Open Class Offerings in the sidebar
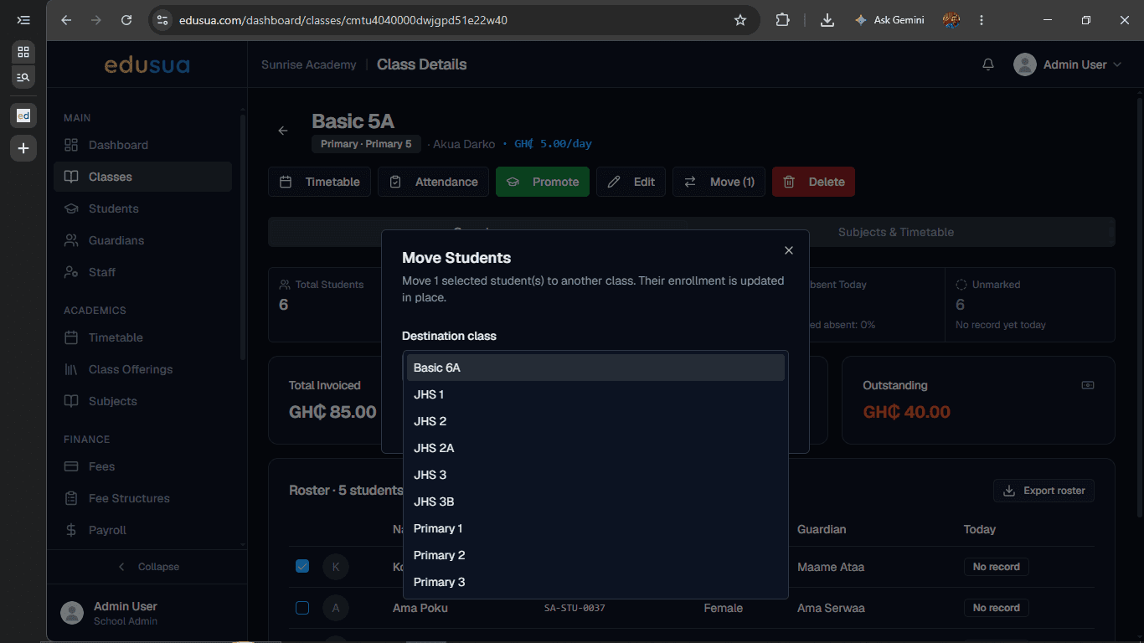The image size is (1144, 643). tap(142, 369)
